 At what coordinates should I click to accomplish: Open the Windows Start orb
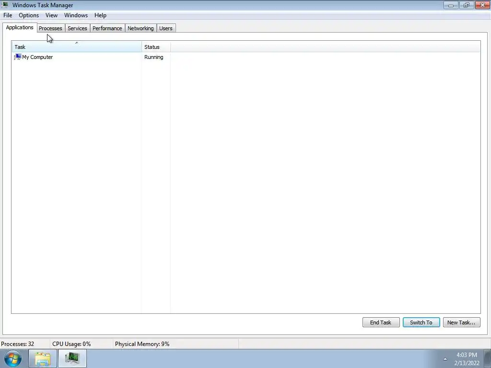pyautogui.click(x=13, y=358)
